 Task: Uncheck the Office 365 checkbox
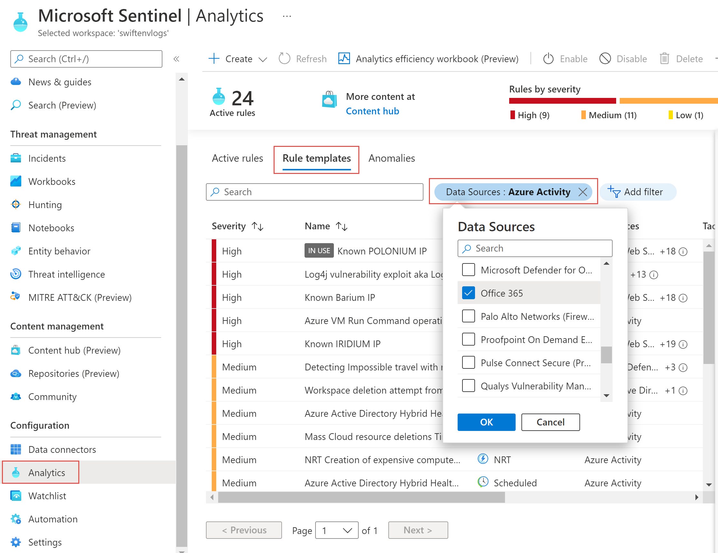click(469, 293)
